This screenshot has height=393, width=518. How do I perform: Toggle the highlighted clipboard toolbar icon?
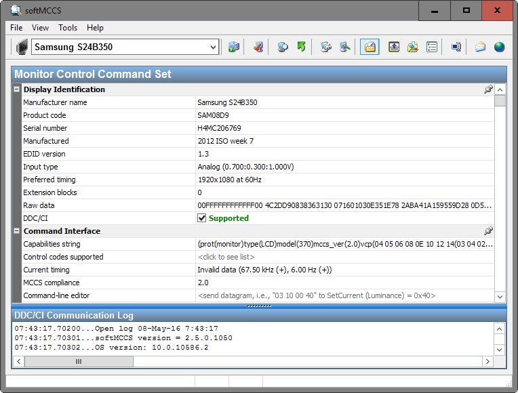(370, 47)
